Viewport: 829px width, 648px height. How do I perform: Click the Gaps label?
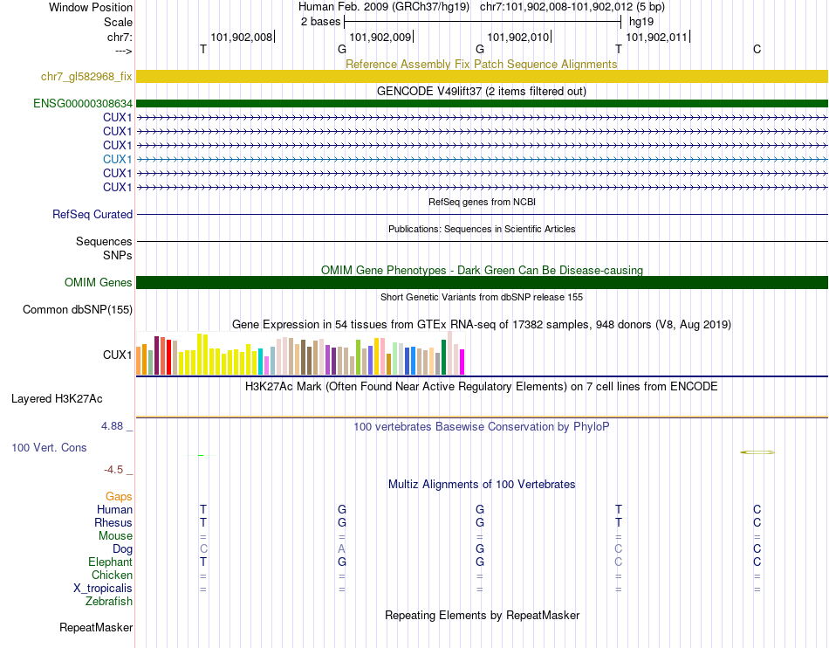click(x=119, y=496)
